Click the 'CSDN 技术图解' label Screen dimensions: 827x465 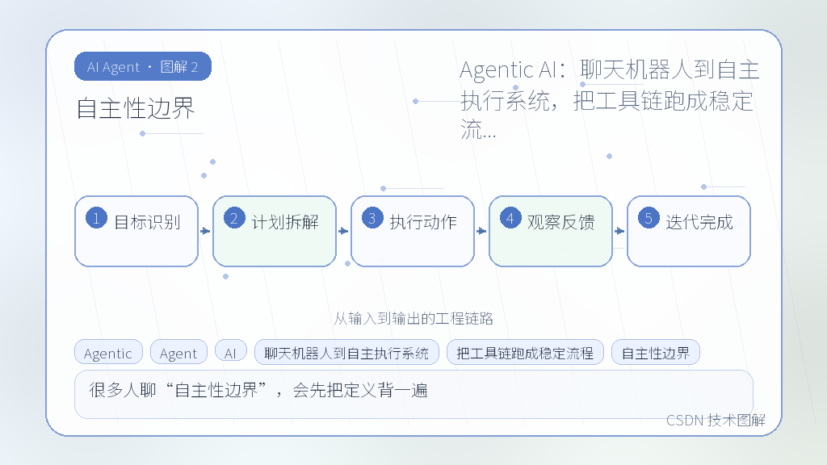[716, 420]
